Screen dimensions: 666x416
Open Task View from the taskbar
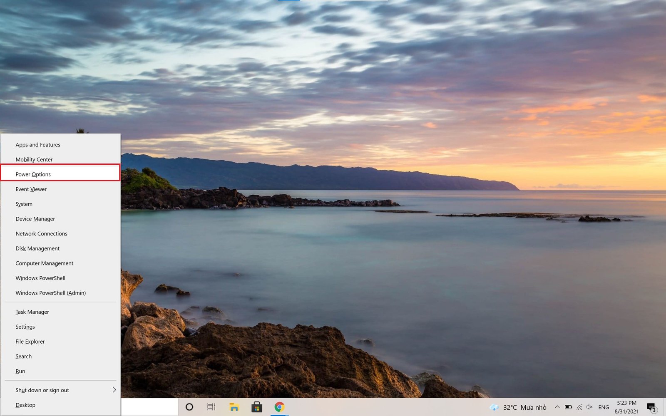pos(211,407)
